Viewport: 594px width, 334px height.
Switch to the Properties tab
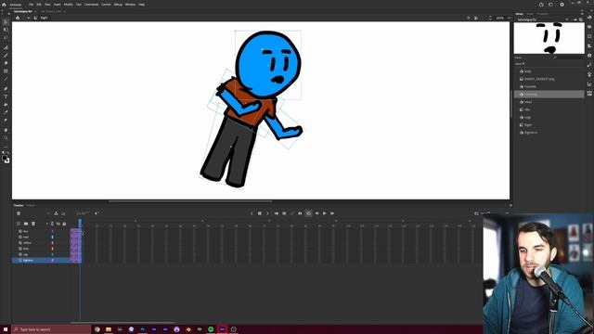tap(542, 14)
